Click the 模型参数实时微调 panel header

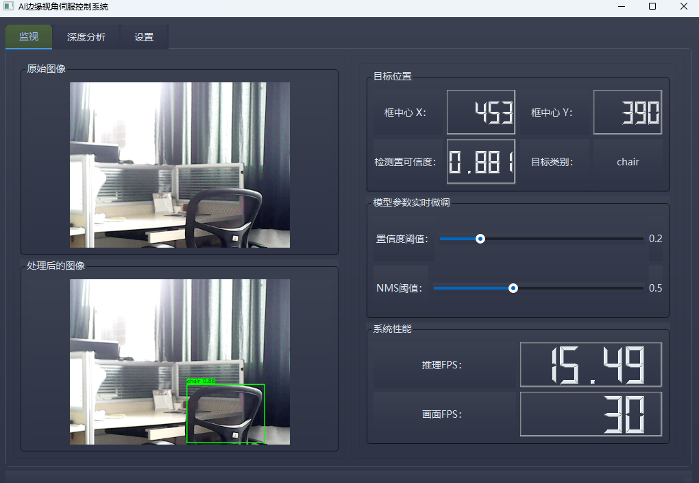412,202
